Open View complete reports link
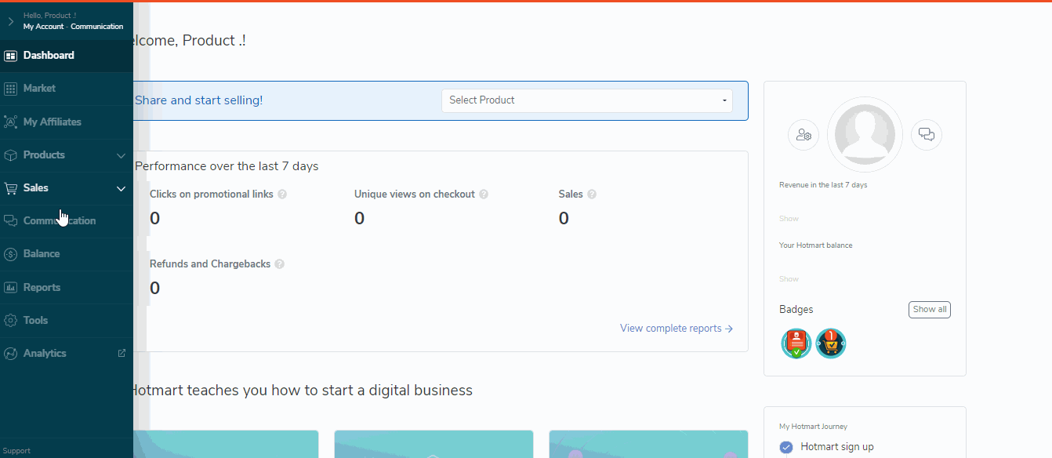The height and width of the screenshot is (458, 1052). [677, 329]
